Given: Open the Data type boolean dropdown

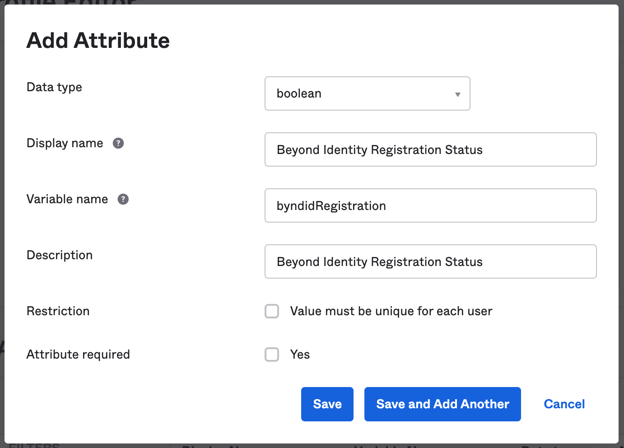Looking at the screenshot, I should point(367,93).
